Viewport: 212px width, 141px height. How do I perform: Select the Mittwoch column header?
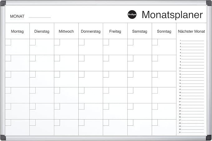(66, 31)
